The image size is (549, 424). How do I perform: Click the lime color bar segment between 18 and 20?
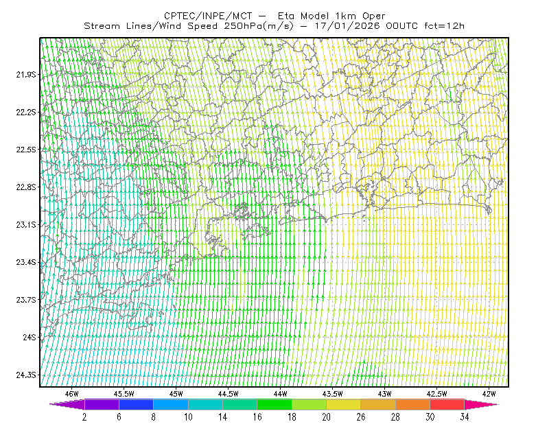[x=309, y=404]
